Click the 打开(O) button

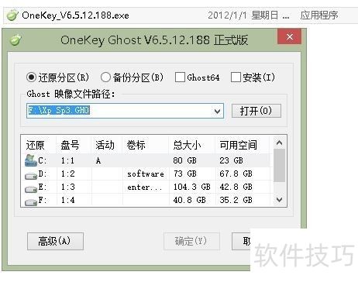click(x=256, y=111)
